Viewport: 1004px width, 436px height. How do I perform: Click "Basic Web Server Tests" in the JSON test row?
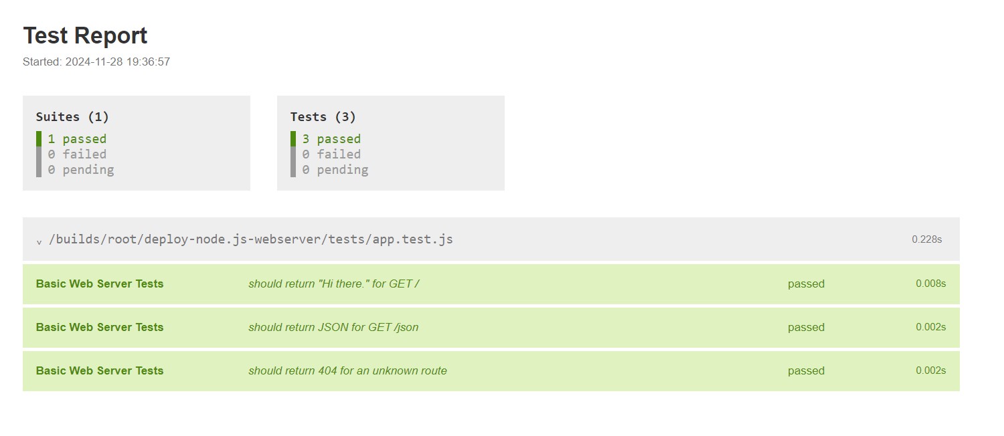(100, 328)
